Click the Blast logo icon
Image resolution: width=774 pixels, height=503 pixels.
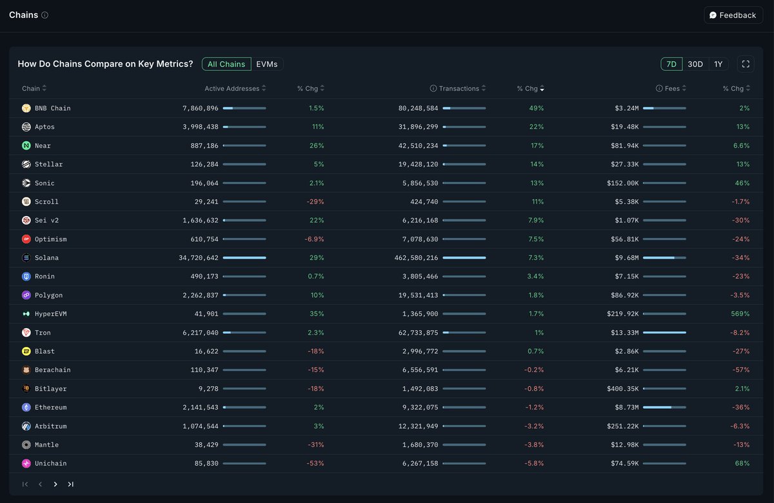(26, 351)
